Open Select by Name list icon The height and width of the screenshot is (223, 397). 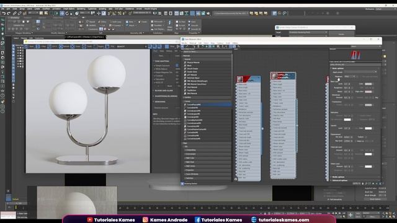point(46,13)
